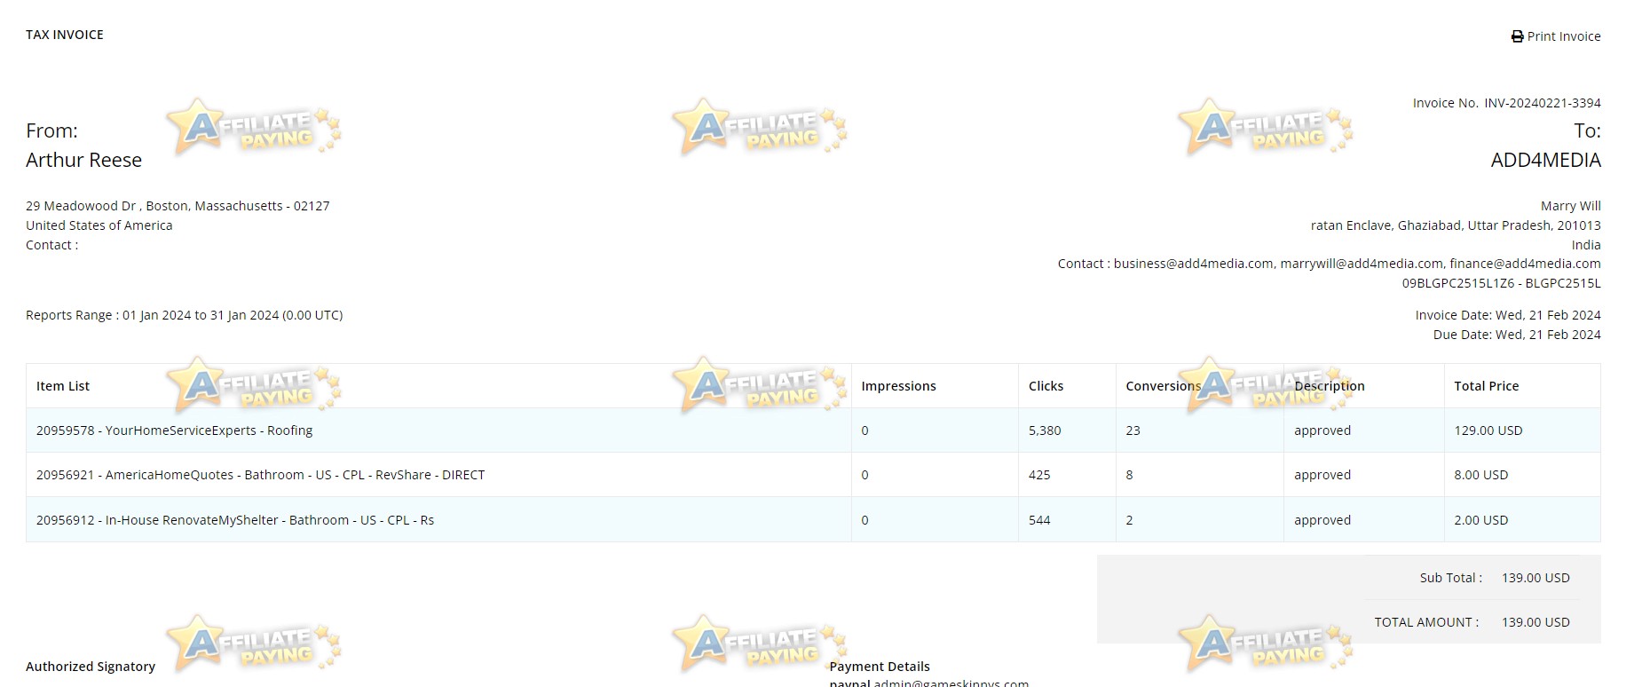
Task: Click United States of America text
Action: tap(99, 225)
